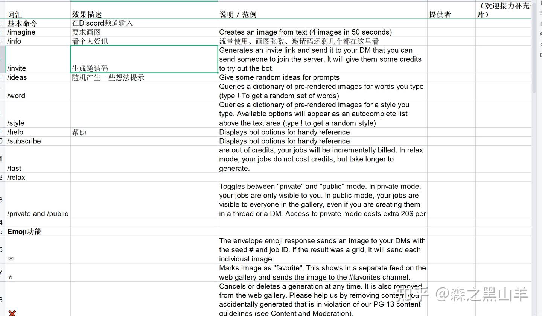Select the 'Toggles between private and public' cell
The width and height of the screenshot is (542, 316).
click(323, 200)
